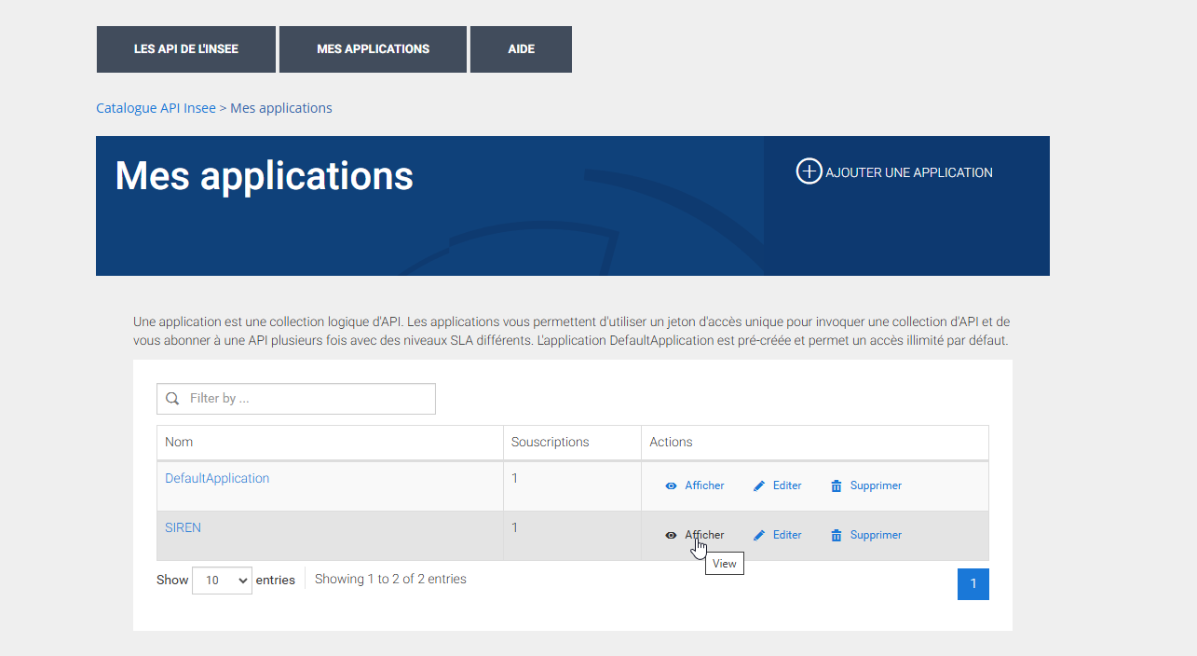Click the magnifier icon in the filter box
The image size is (1197, 656).
(172, 399)
